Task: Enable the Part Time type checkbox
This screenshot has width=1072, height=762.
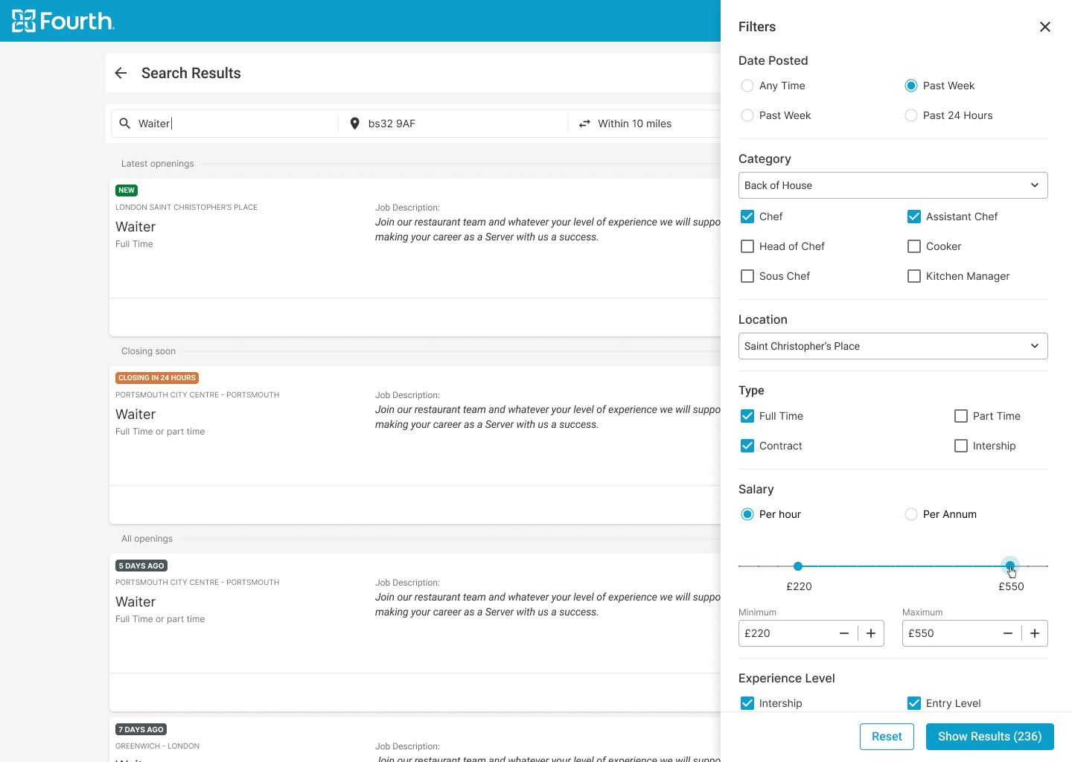Action: coord(961,416)
